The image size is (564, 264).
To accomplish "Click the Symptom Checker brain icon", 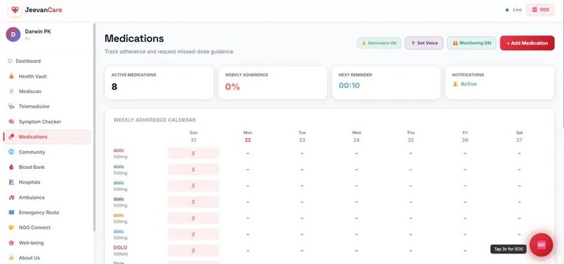I will coord(11,122).
